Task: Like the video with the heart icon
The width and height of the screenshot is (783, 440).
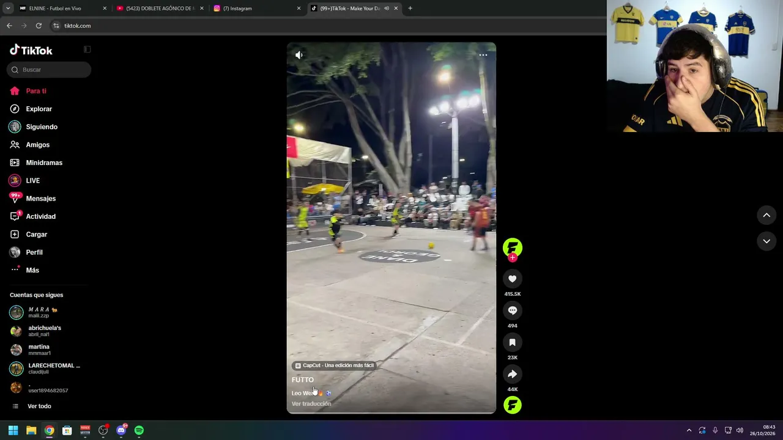Action: [513, 279]
